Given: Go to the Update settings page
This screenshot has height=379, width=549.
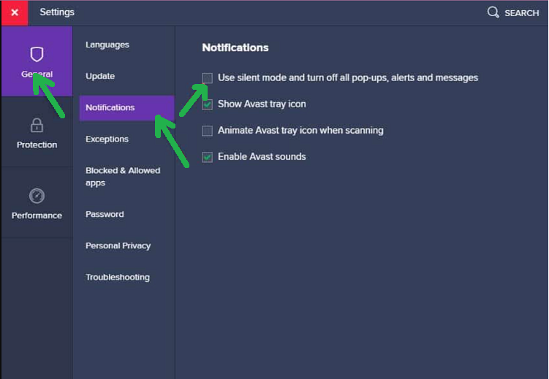Looking at the screenshot, I should point(100,76).
